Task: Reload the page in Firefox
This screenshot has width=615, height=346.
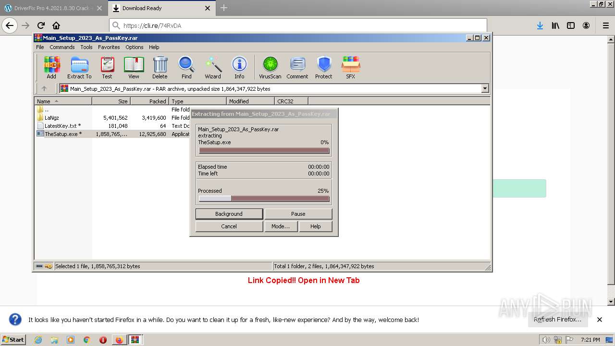Action: pos(41,25)
